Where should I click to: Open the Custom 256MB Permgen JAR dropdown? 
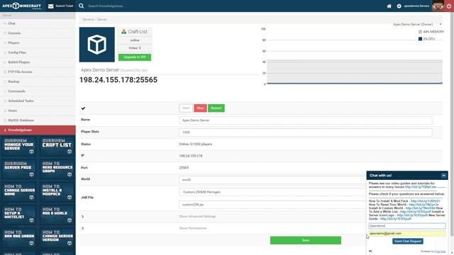[272, 192]
